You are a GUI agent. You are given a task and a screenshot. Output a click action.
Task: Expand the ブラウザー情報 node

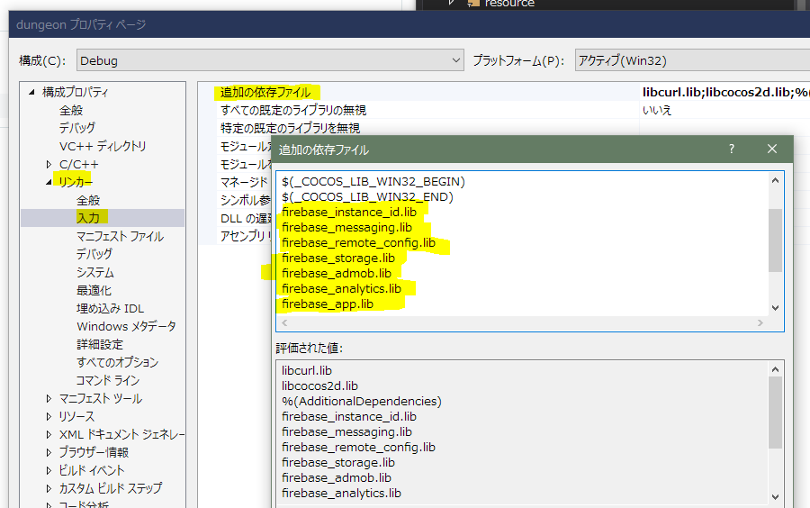tap(49, 453)
